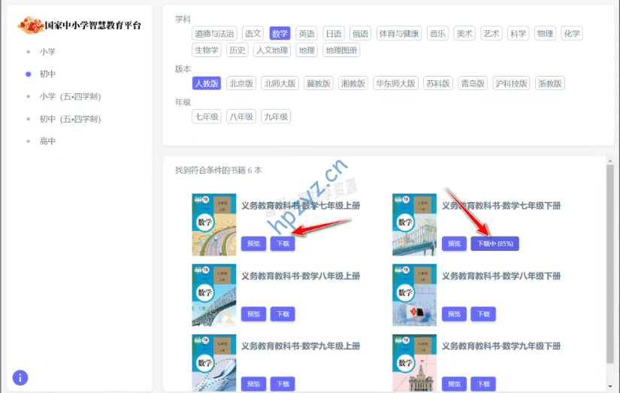Select the 小学 radio option in sidebar
This screenshot has height=393, width=620.
[x=29, y=51]
